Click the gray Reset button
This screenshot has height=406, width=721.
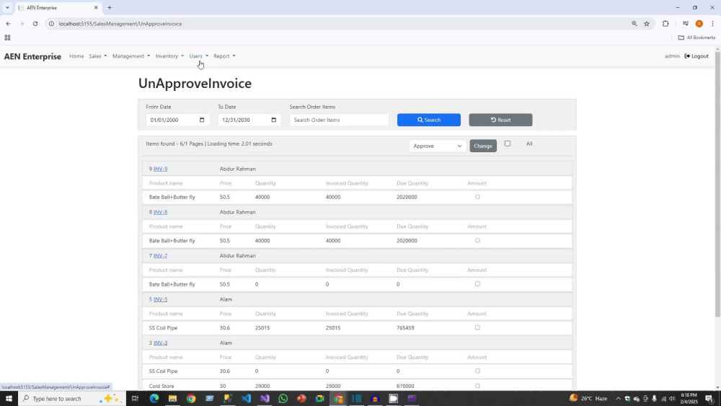click(500, 120)
